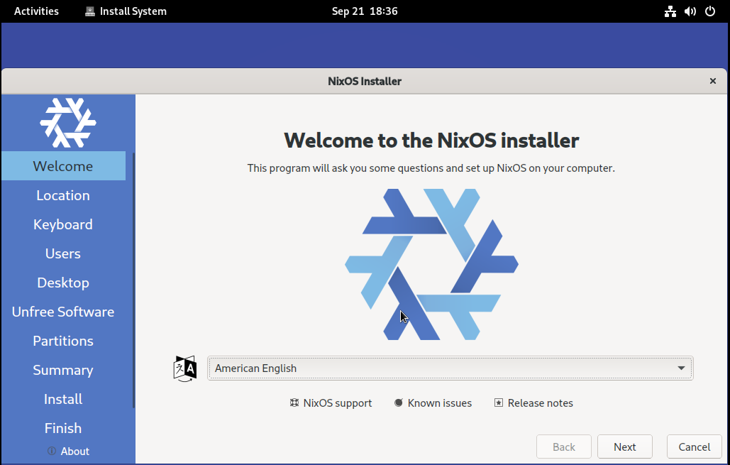Viewport: 730px width, 465px height.
Task: Click the volume speaker icon
Action: 690,11
